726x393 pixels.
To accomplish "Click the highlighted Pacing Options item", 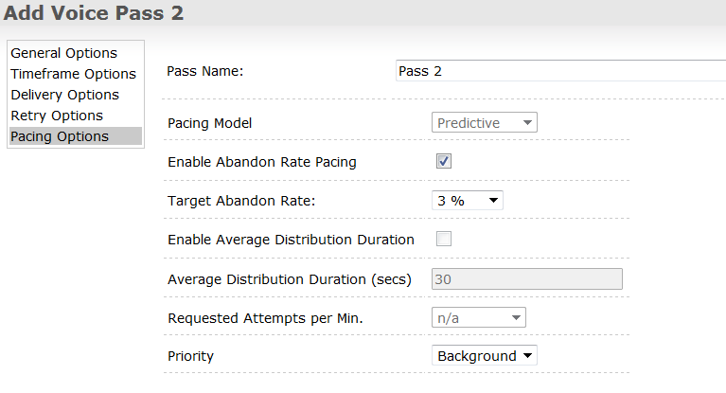I will click(60, 136).
